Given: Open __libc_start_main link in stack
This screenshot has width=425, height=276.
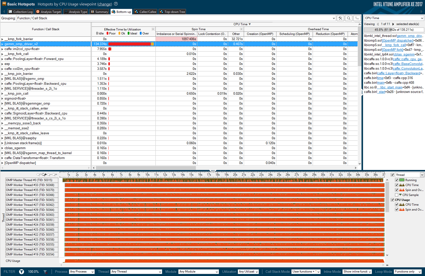Looking at the screenshot, I should click(x=390, y=87).
